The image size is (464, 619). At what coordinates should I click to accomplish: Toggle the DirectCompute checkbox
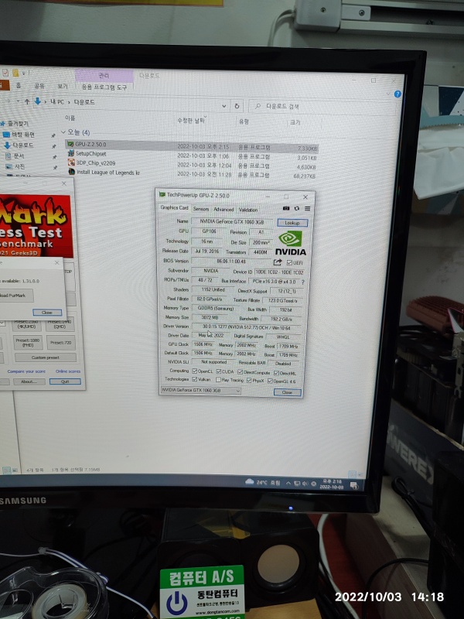coord(240,372)
